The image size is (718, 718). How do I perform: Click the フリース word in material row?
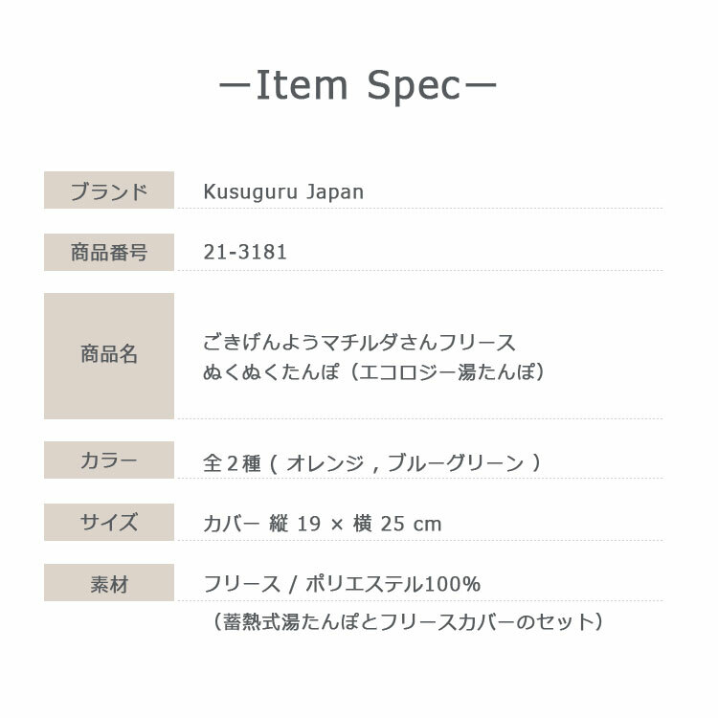[241, 584]
